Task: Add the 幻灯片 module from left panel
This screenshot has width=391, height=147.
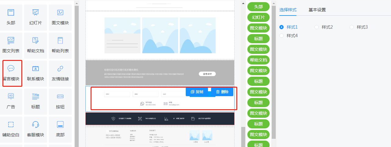Action: point(36,12)
